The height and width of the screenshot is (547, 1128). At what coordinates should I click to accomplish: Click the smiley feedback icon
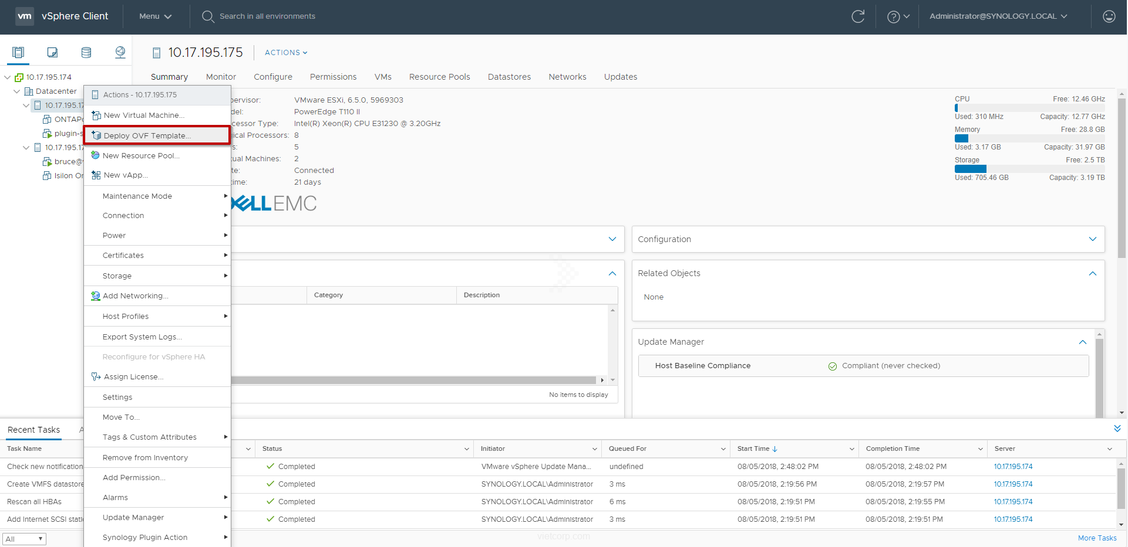pos(1109,16)
